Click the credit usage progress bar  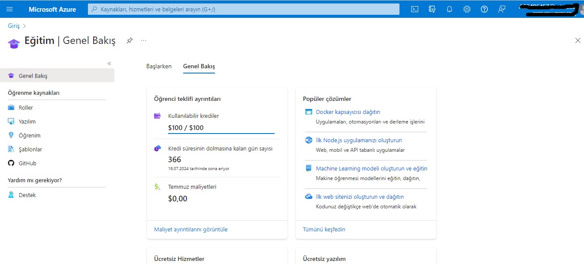click(x=222, y=133)
